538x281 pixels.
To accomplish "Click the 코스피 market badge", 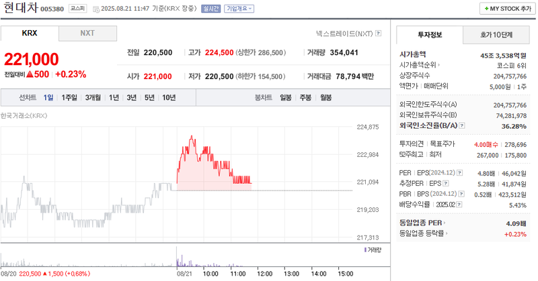I will pyautogui.click(x=77, y=8).
